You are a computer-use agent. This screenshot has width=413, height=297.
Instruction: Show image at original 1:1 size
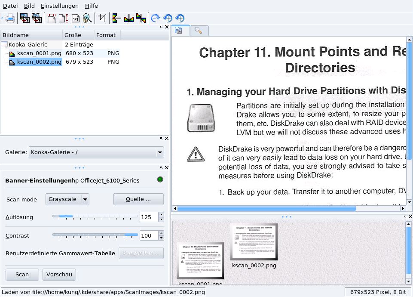point(76,18)
